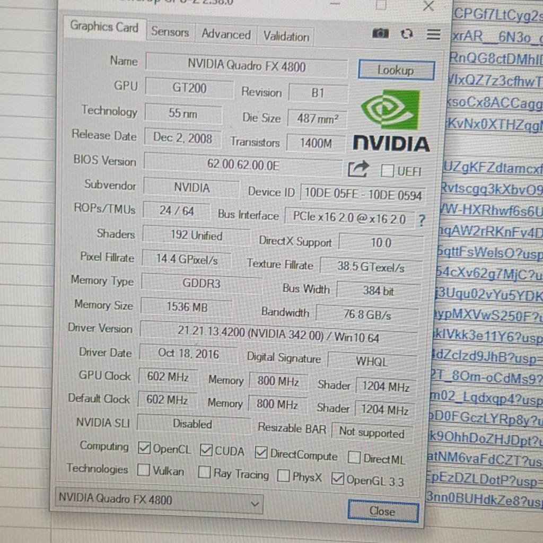Viewport: 543px width, 543px height.
Task: Click the ROPs/TMUs field 24 / 64
Action: pyautogui.click(x=177, y=211)
